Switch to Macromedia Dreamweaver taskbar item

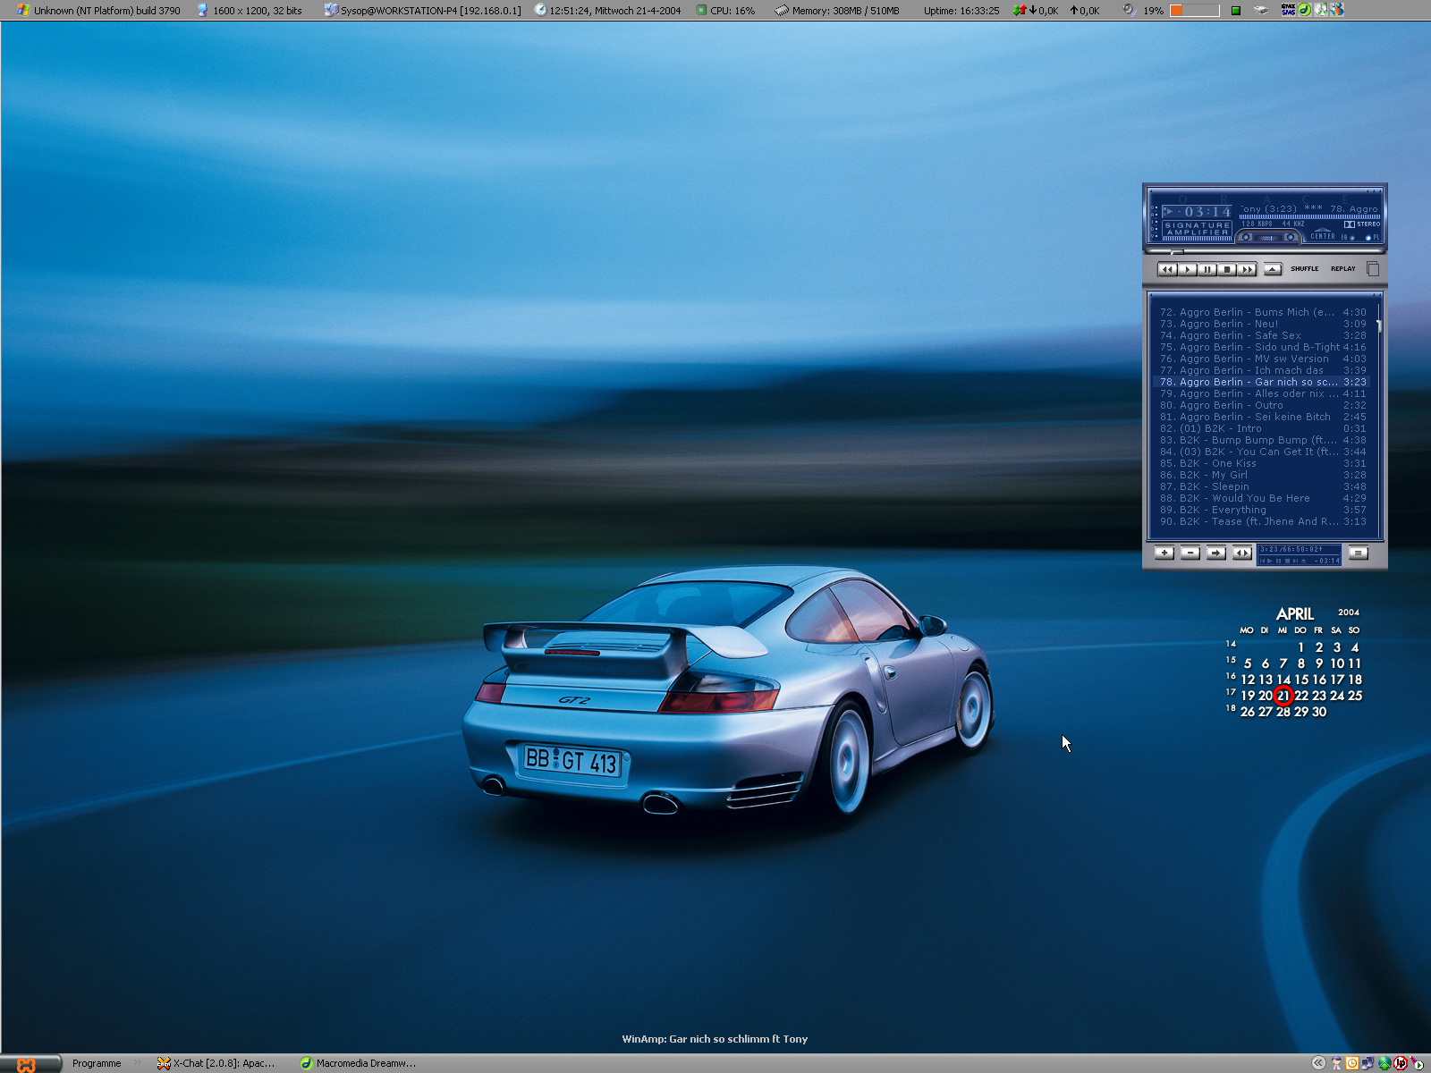(x=358, y=1063)
